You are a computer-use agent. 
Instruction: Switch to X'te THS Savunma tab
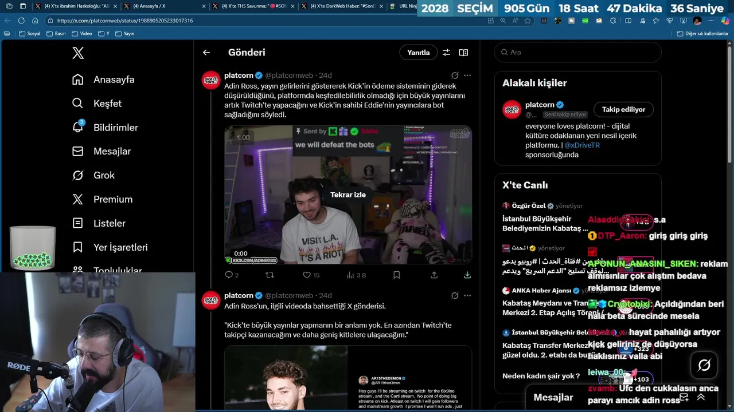tap(252, 6)
